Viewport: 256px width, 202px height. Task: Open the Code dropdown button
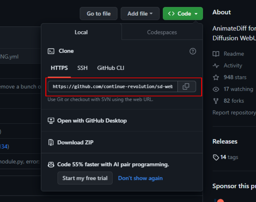click(x=183, y=14)
